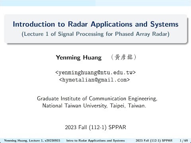Click the centered '2023 Fall (112-1) SPPAR' text
The height and width of the screenshot is (143, 191).
tap(95, 128)
